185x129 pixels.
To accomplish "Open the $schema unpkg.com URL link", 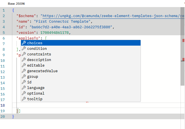I will (112, 16).
